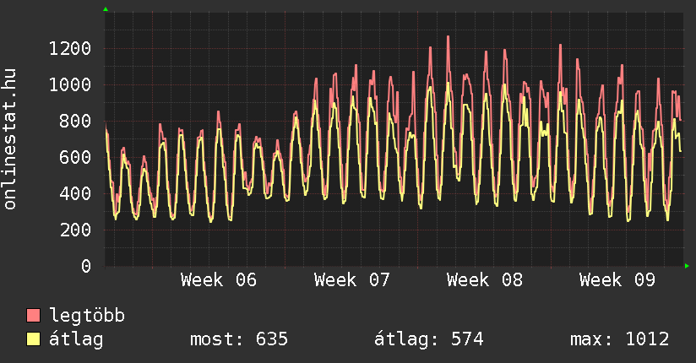
Task: Click the 1000 y-axis tick label
Action: click(69, 84)
